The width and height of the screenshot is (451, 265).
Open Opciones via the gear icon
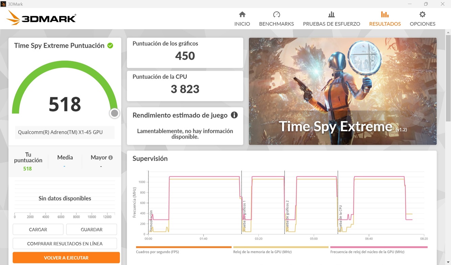[x=422, y=15]
